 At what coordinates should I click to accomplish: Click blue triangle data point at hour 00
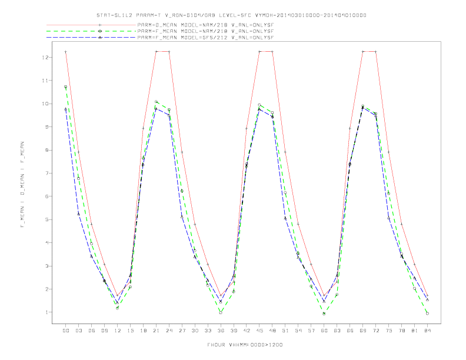(66, 109)
